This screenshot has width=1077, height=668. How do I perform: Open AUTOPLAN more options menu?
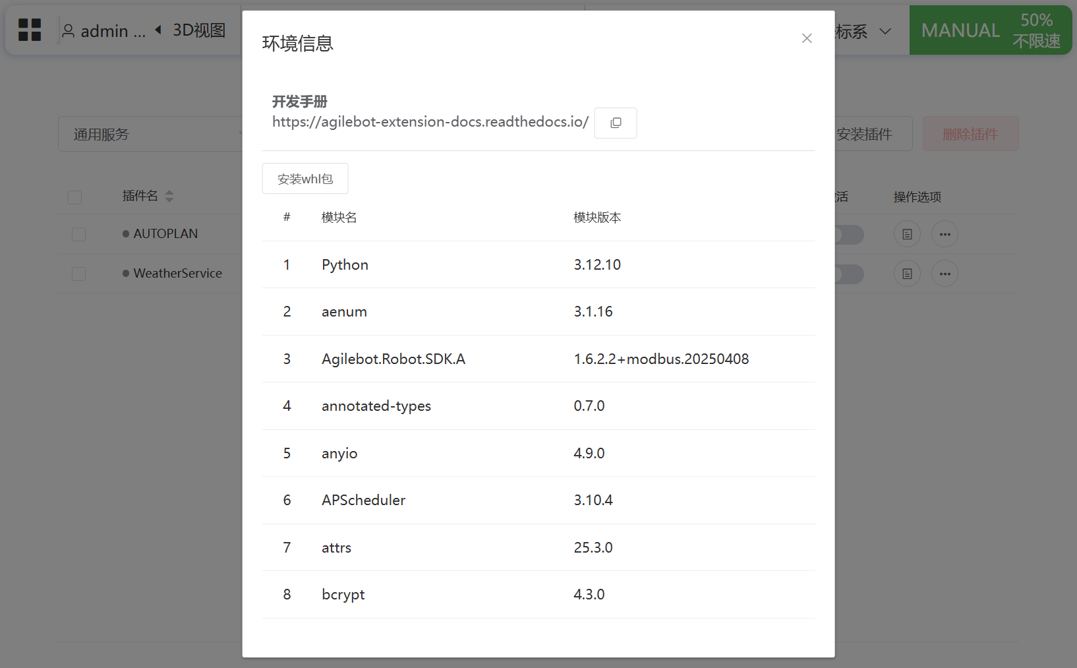945,234
